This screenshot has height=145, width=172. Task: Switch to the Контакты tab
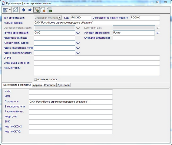coord(50,85)
